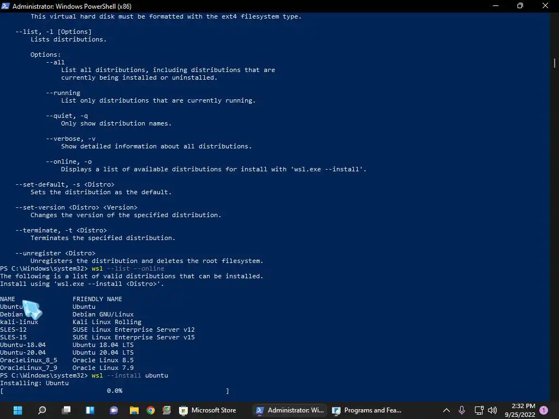The height and width of the screenshot is (419, 559).
Task: Click 'Ubuntu-18.04' in the NAME column
Action: point(23,345)
